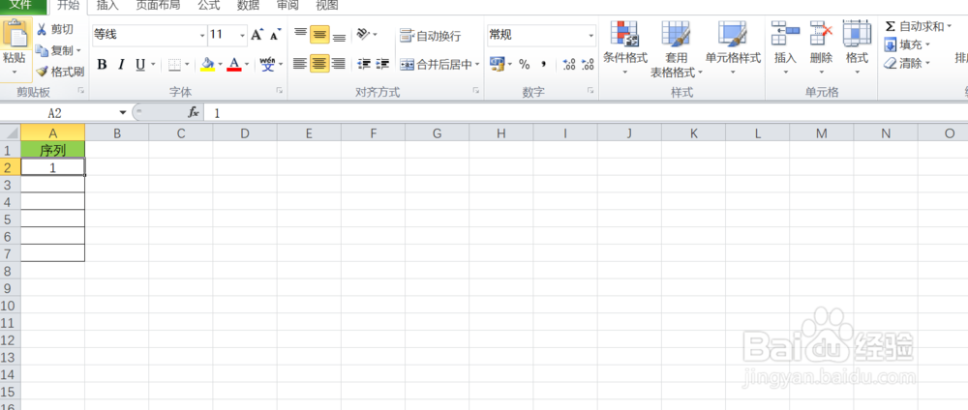968x410 pixels.
Task: Open the text orientation tool
Action: tap(364, 34)
